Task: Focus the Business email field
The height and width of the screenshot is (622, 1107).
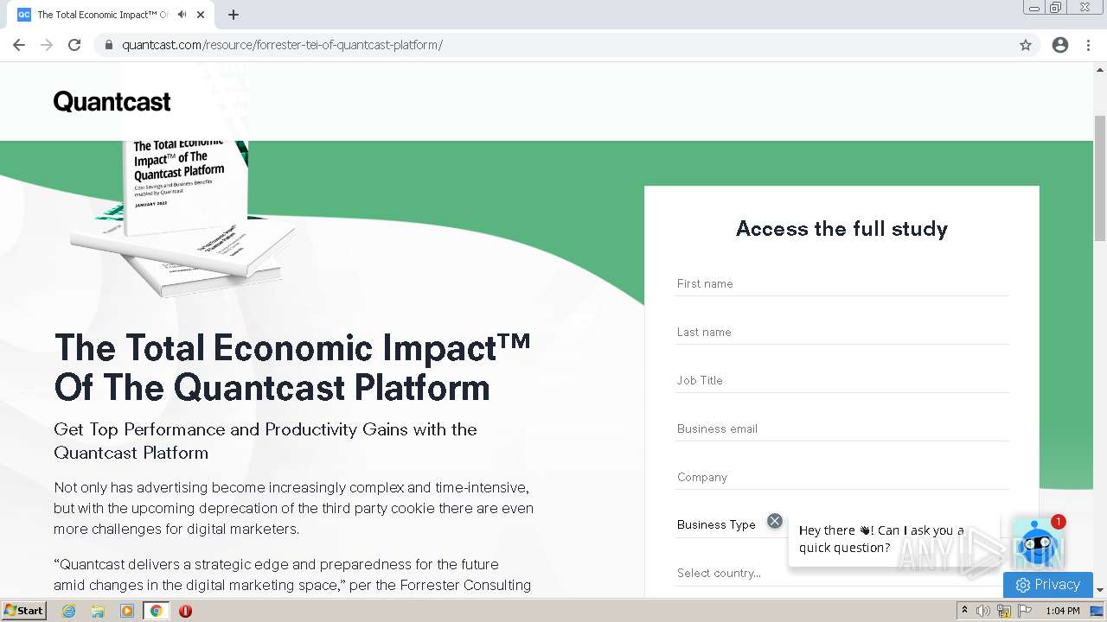Action: click(x=842, y=428)
